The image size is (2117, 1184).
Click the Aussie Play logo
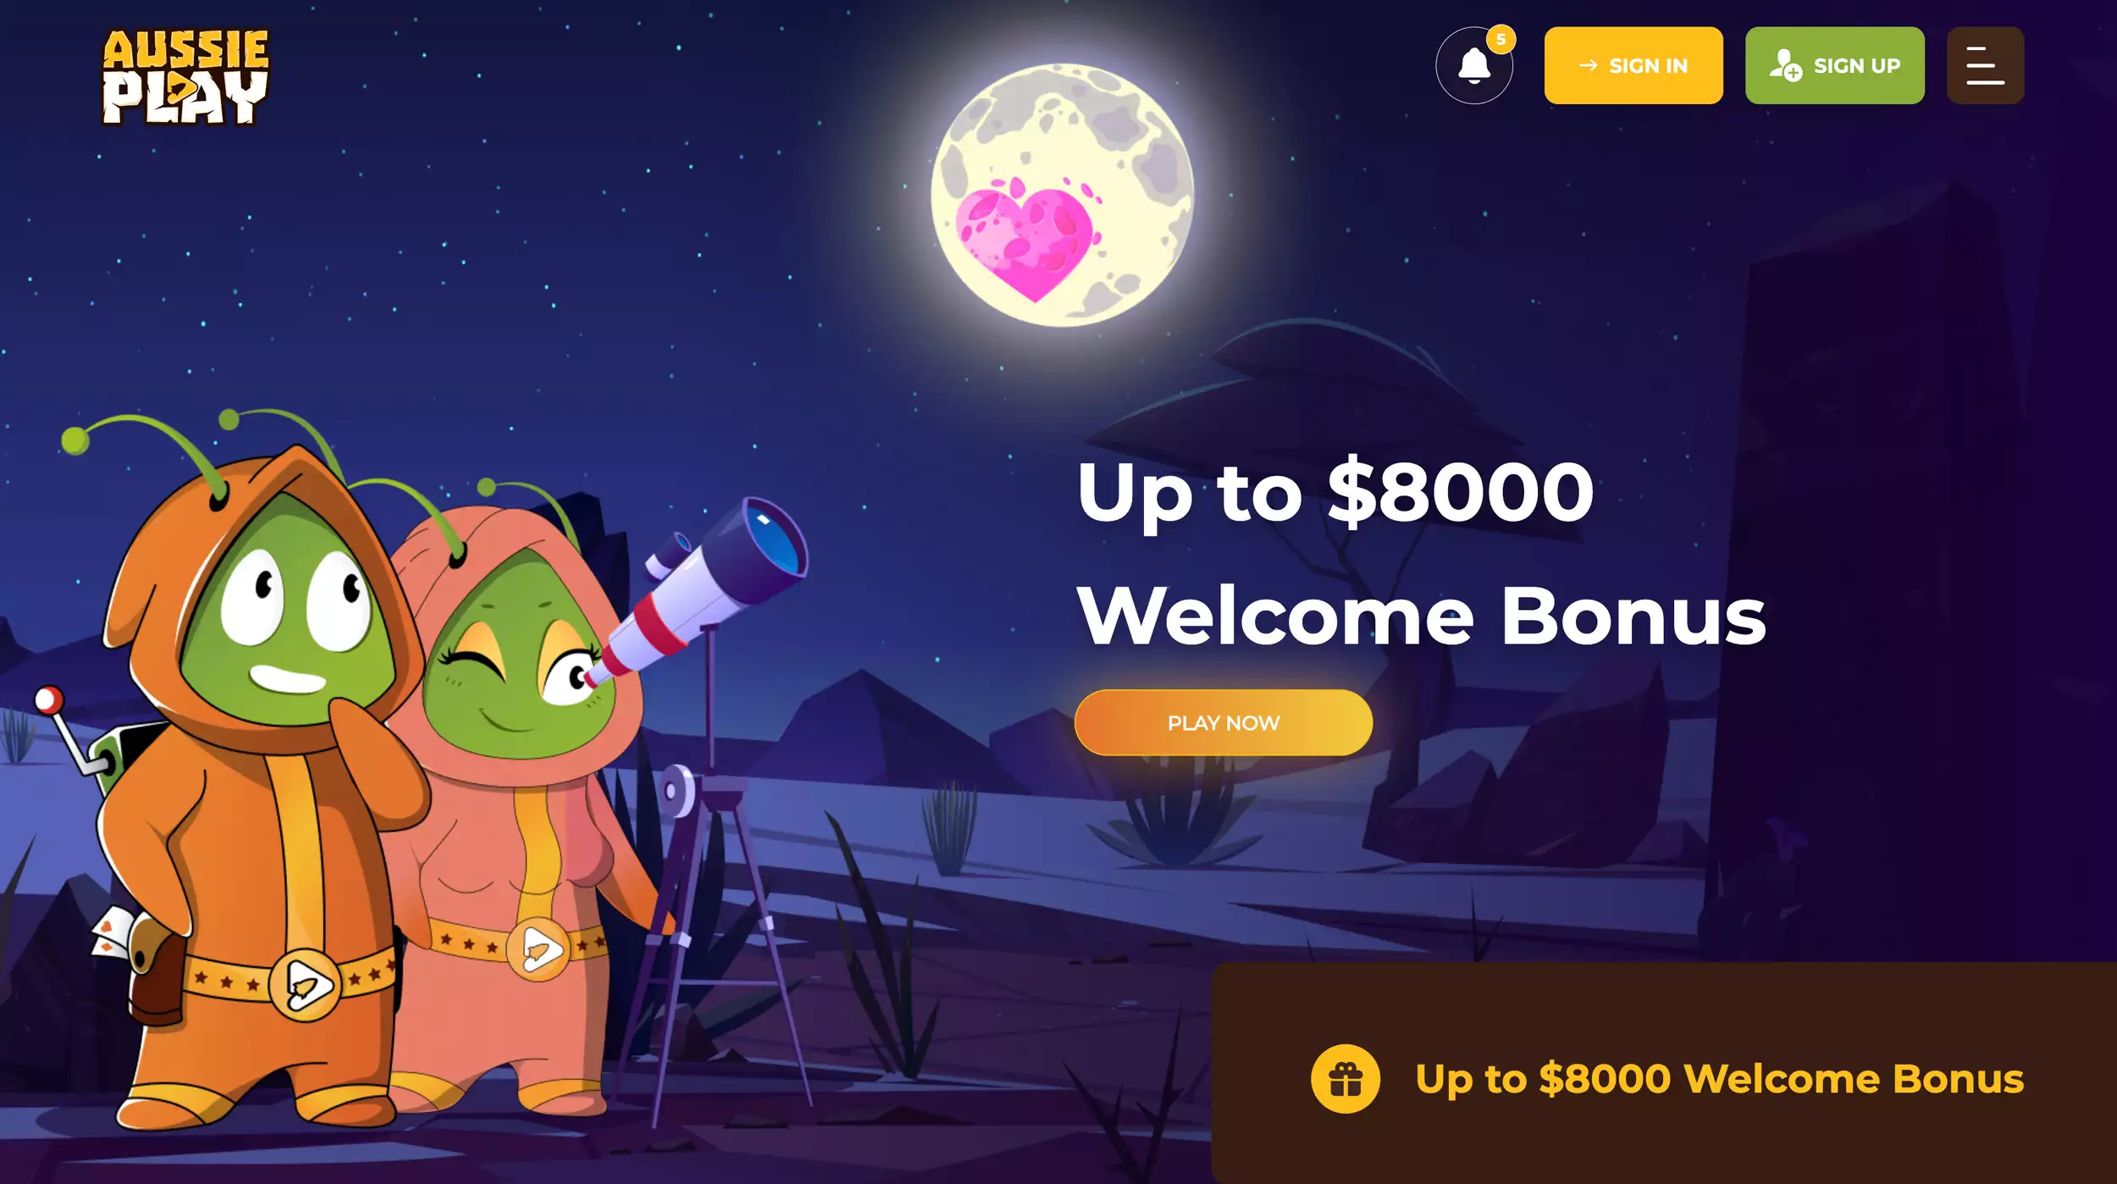click(x=185, y=77)
